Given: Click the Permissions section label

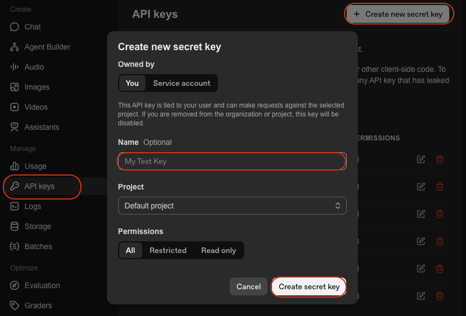Looking at the screenshot, I should pyautogui.click(x=140, y=232).
